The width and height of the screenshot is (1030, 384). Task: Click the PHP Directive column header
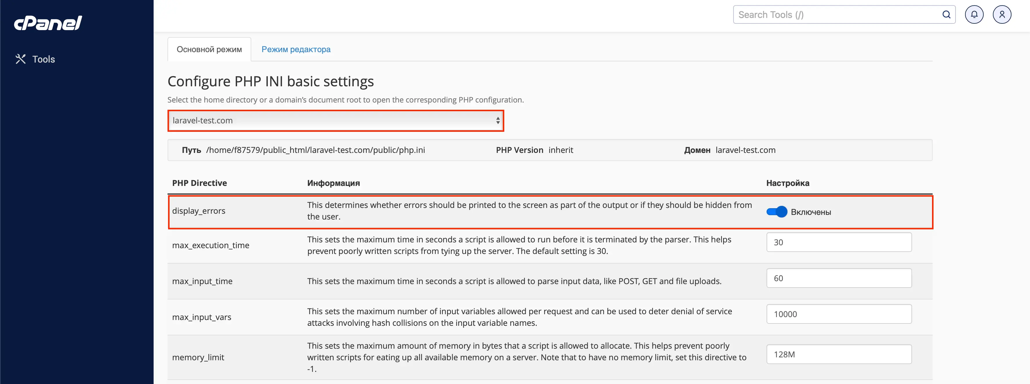[199, 183]
